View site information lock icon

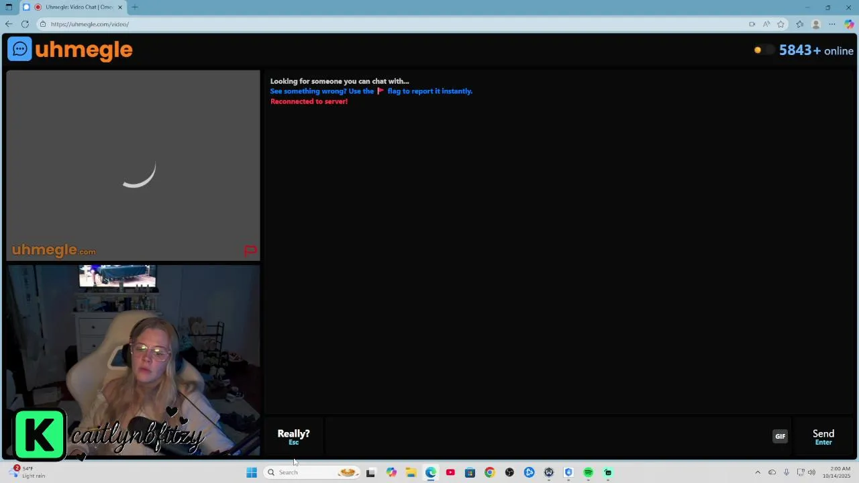(42, 24)
